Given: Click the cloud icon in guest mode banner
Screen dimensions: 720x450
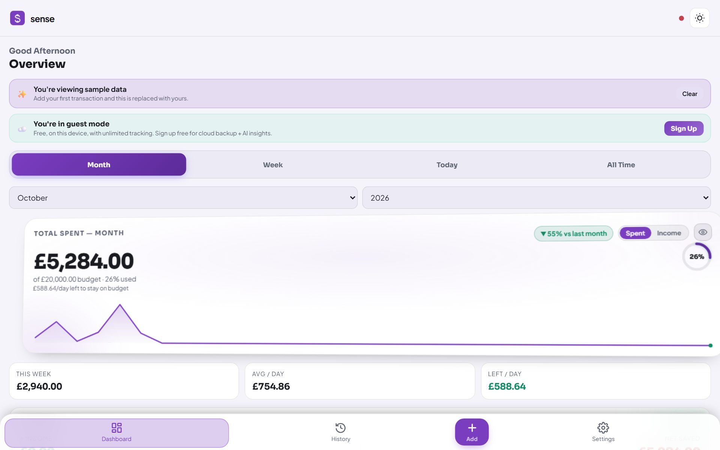Looking at the screenshot, I should pos(22,129).
